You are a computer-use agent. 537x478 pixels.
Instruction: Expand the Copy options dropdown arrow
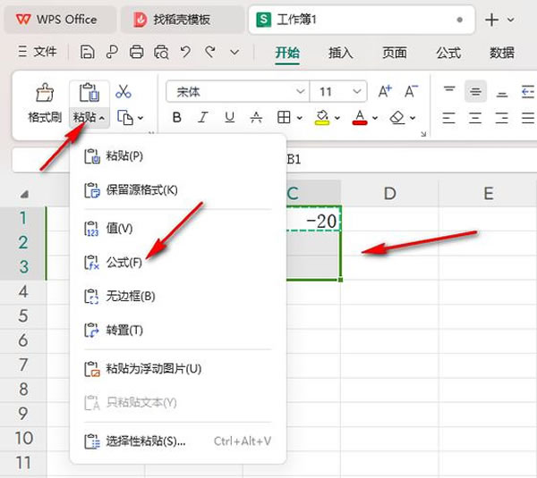click(x=141, y=118)
